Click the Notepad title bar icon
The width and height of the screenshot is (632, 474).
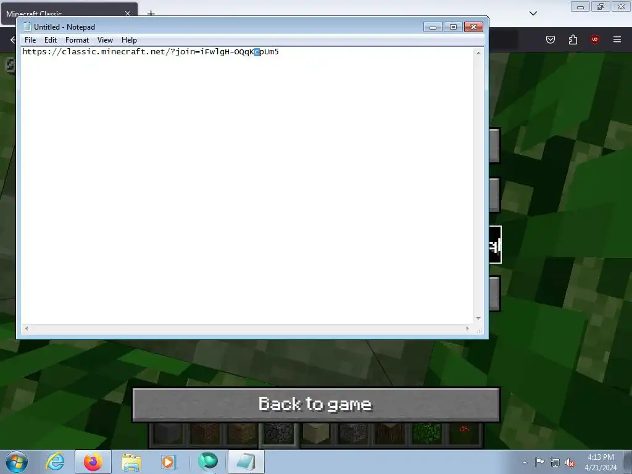27,27
